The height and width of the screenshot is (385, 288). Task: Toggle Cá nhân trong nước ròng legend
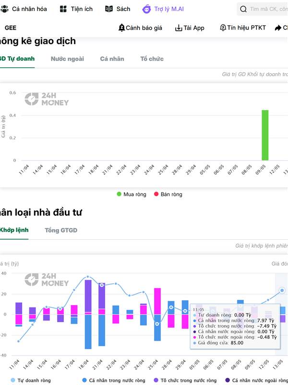point(114,380)
